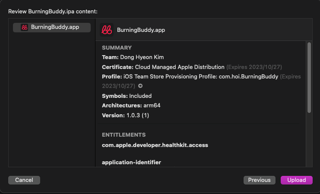The image size is (320, 194).
Task: Go back with the Previous button
Action: tap(259, 180)
